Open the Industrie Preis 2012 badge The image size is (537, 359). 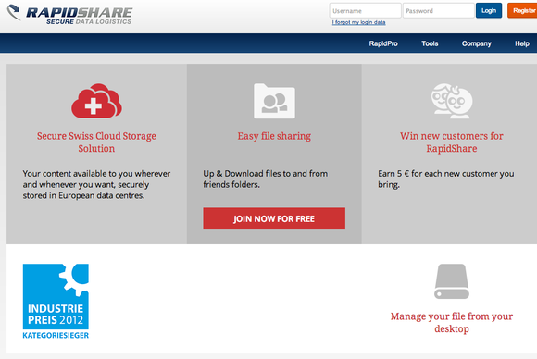(56, 301)
